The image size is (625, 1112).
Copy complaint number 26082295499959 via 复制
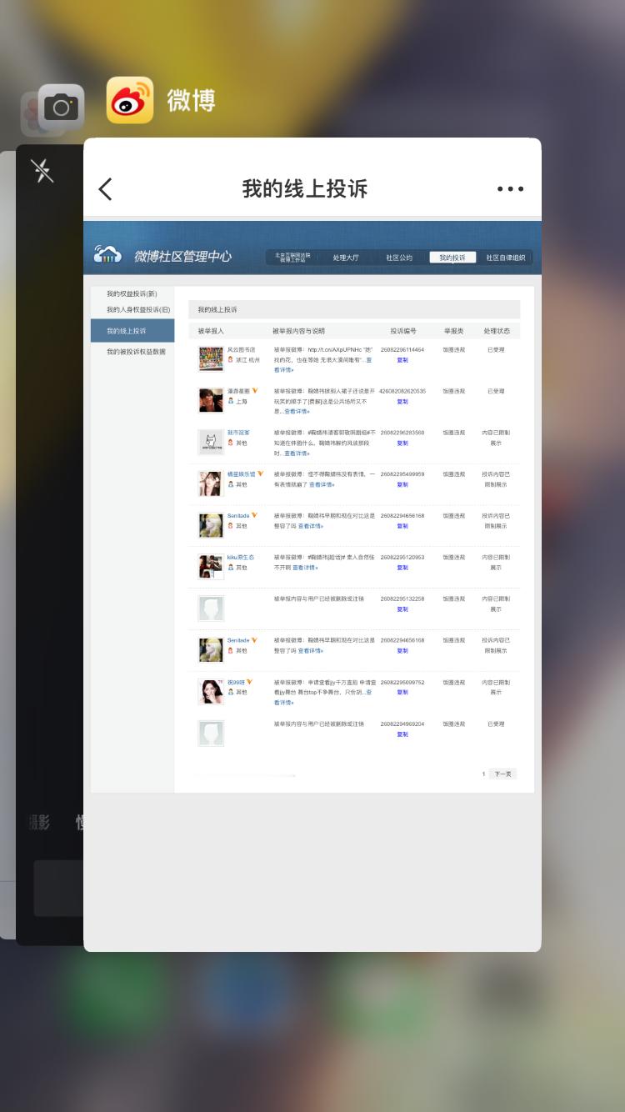[402, 484]
